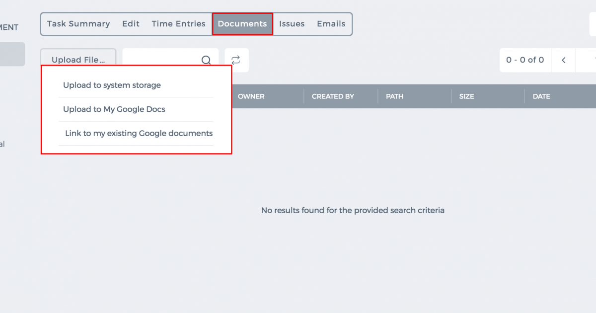Viewport: 596px width, 313px height.
Task: Select the Documents tab
Action: [242, 24]
